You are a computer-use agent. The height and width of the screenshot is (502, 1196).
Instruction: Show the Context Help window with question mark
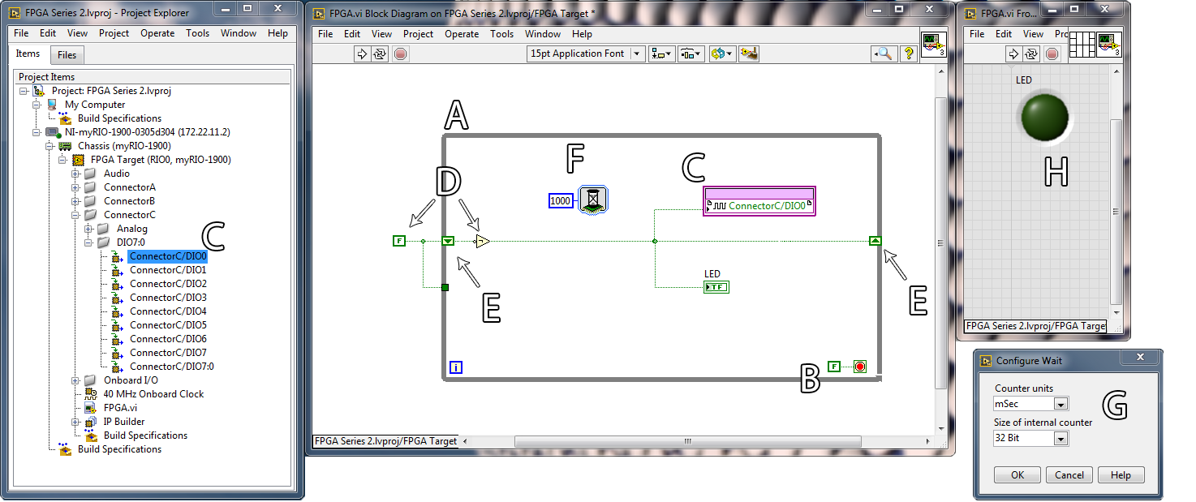point(909,54)
